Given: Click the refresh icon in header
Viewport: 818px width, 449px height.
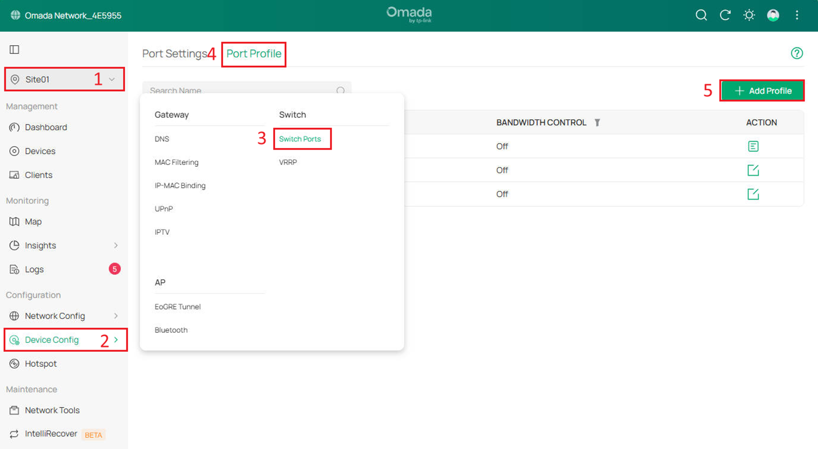Looking at the screenshot, I should 725,15.
